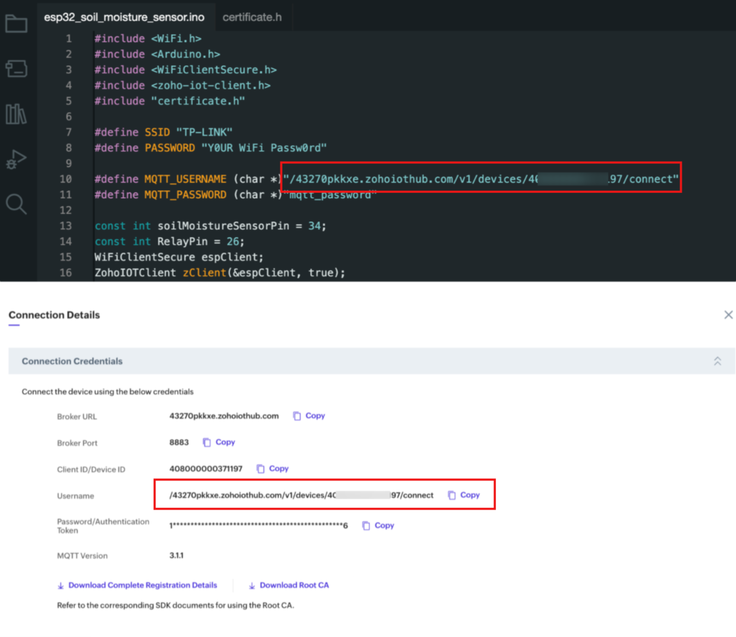Copy the Client ID/Device ID
Screen dimensions: 736x637
coord(278,468)
